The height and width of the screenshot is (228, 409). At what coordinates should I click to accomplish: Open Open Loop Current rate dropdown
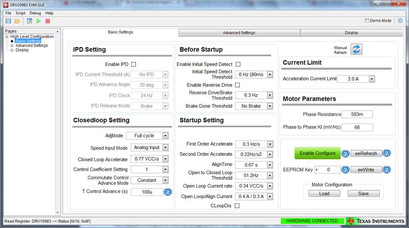pyautogui.click(x=254, y=186)
